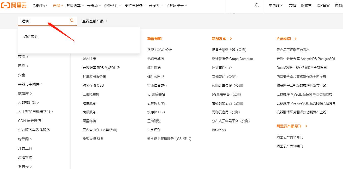The width and height of the screenshot is (343, 169).
Task: Click 阿里云产品11月刊
Action: 290,137
